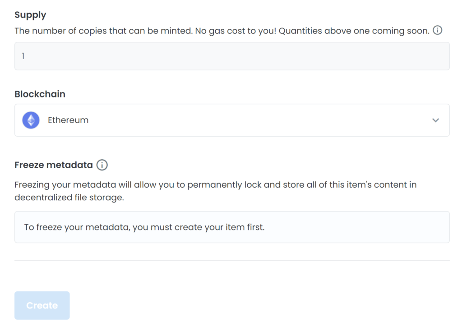This screenshot has height=331, width=462.
Task: Click the divider line above Create
Action: tap(232, 260)
